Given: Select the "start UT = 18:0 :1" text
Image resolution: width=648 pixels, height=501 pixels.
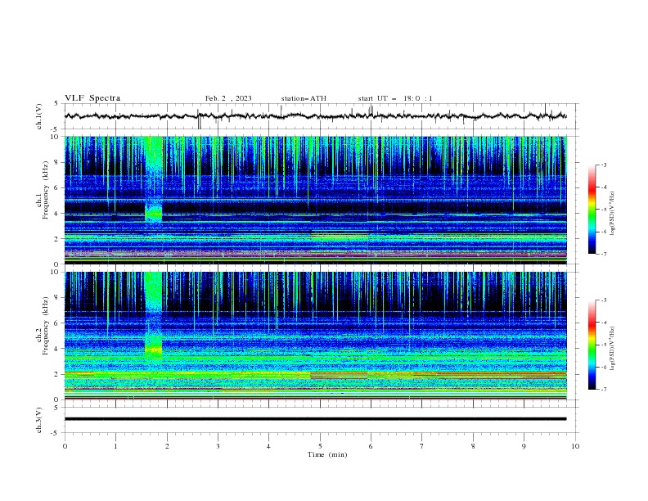Looking at the screenshot, I should (395, 98).
